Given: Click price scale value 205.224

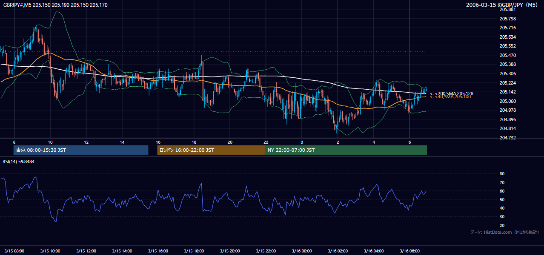Looking at the screenshot, I should (x=507, y=83).
